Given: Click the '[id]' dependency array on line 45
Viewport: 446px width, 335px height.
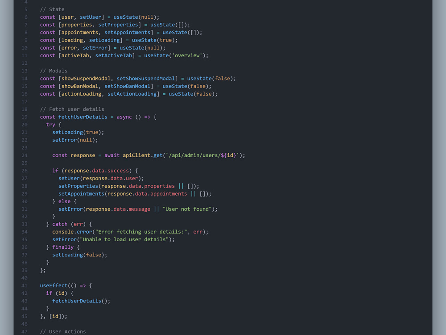Looking at the screenshot, I should 55,317.
